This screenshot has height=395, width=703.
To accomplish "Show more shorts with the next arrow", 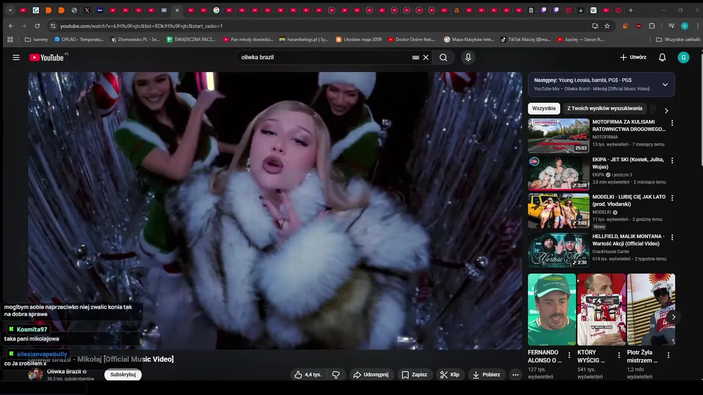I will click(673, 317).
